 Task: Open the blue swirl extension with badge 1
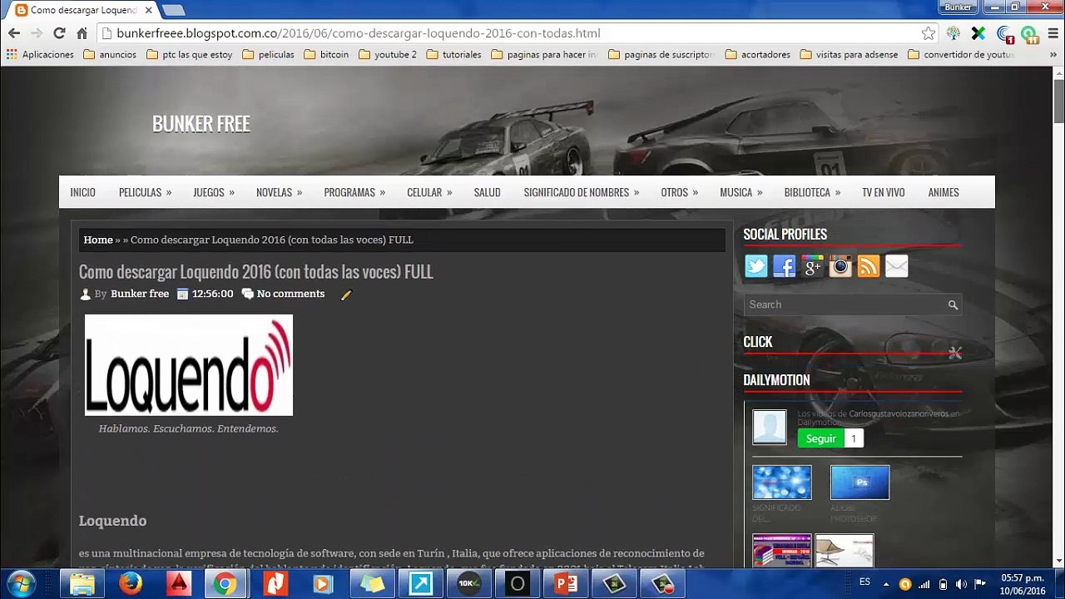click(1005, 34)
